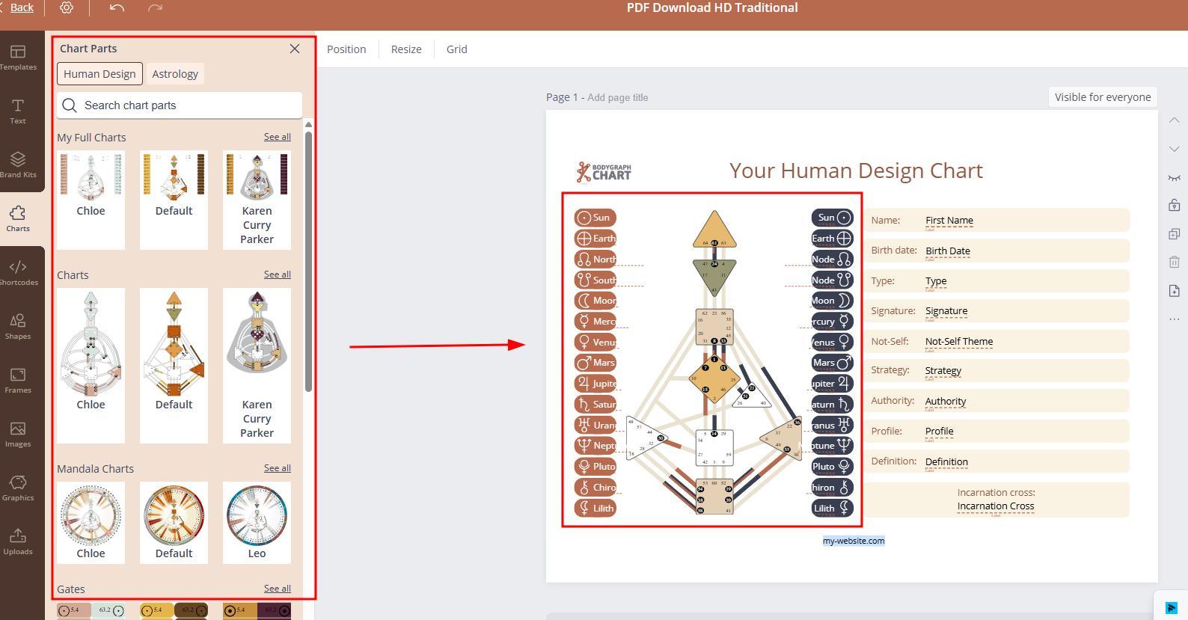This screenshot has width=1188, height=620.
Task: Open the Shapes panel
Action: 18,326
